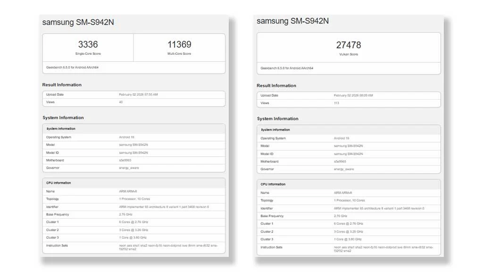Select the Topology 1 Processor, 10 Cores entry
The image size is (483, 272).
pyautogui.click(x=133, y=198)
